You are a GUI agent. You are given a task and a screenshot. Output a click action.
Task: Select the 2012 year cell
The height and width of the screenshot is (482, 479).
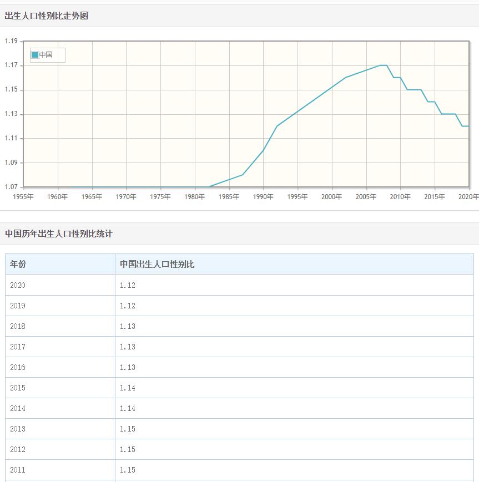point(60,449)
